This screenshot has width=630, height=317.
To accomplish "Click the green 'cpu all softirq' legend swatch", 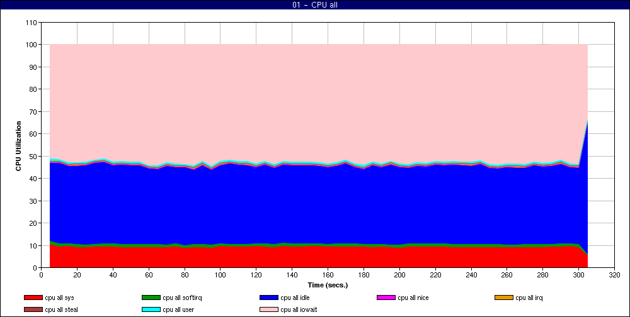I will click(151, 298).
